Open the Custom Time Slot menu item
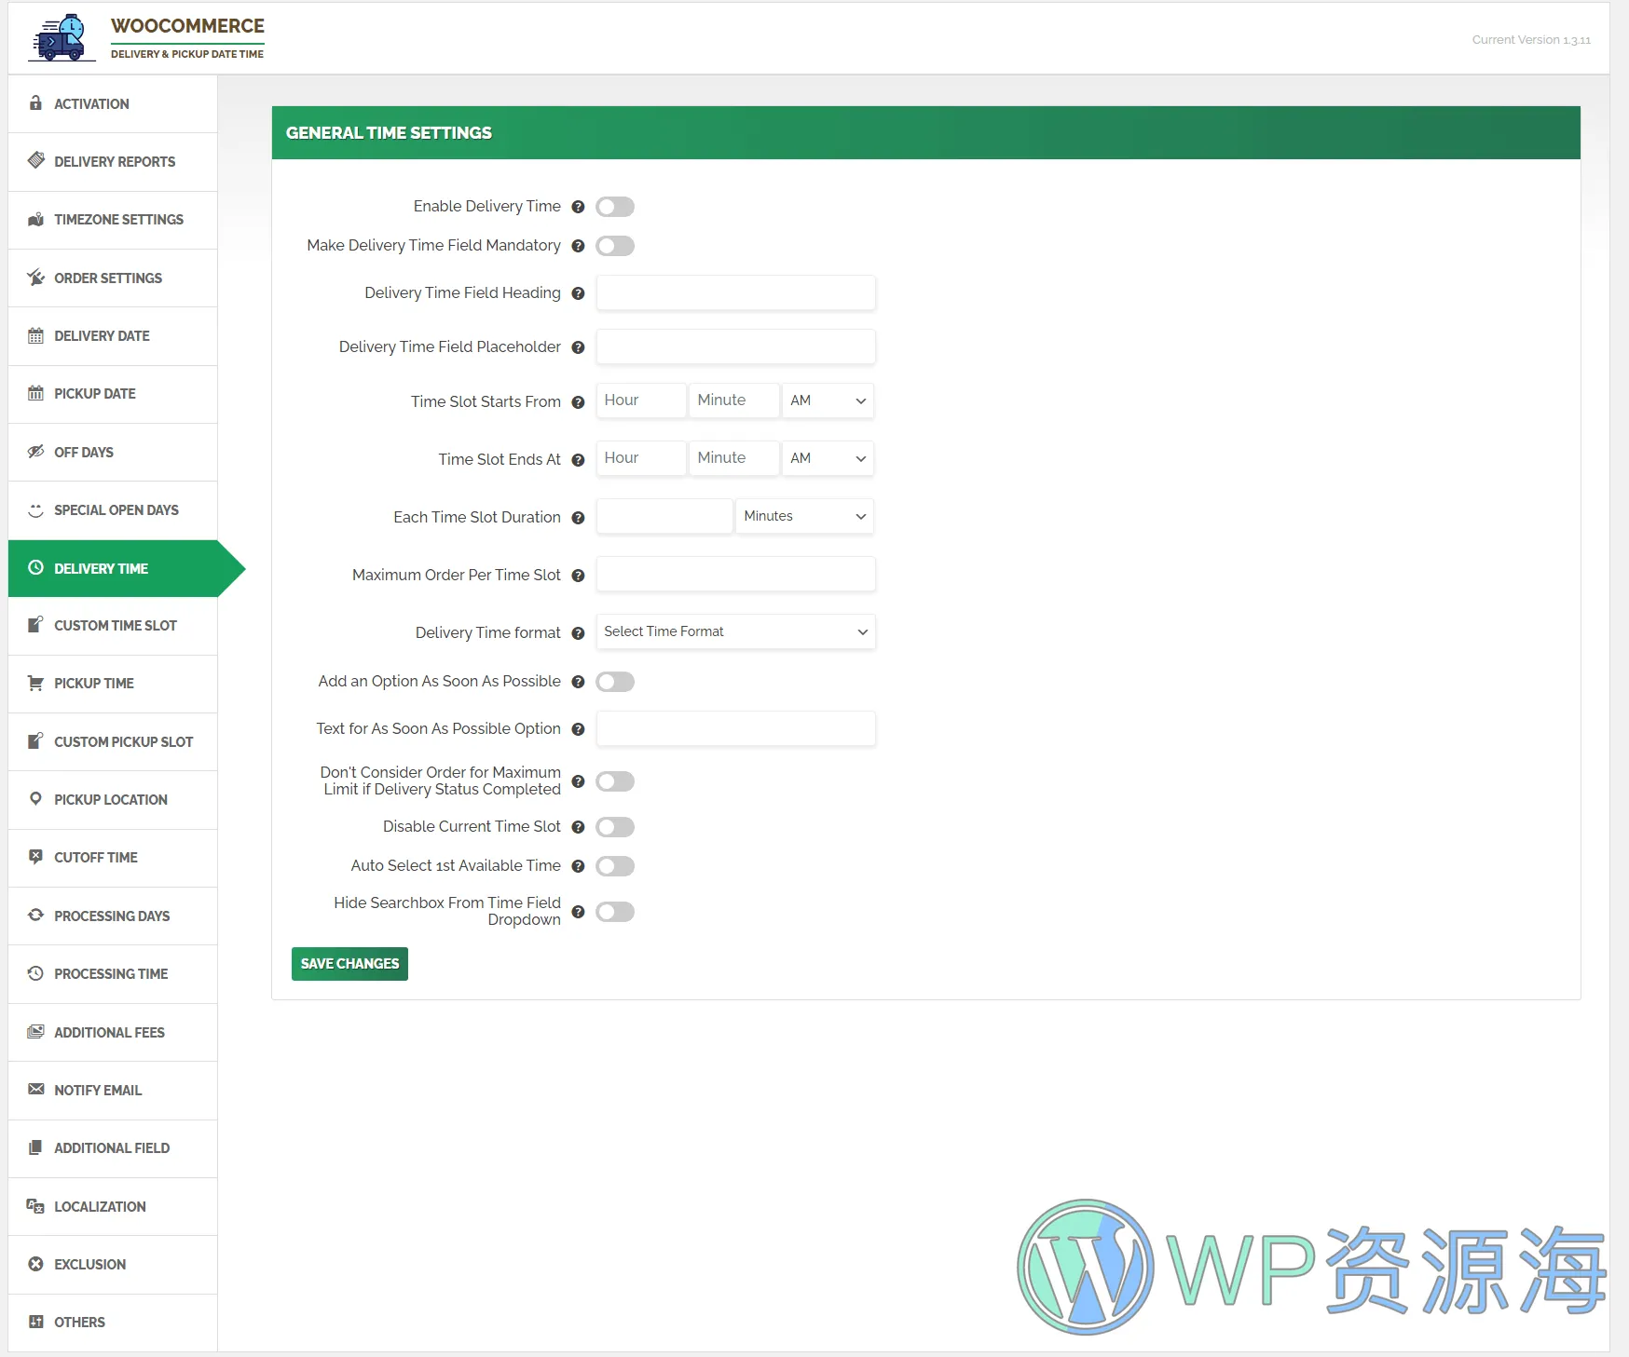Viewport: 1629px width, 1357px height. pos(115,626)
